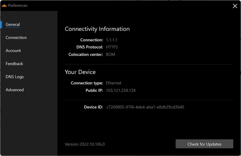The width and height of the screenshot is (241, 156).
Task: Click the BOM colocation center value
Action: click(x=110, y=54)
